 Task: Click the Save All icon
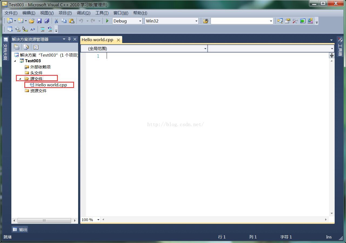(47, 21)
